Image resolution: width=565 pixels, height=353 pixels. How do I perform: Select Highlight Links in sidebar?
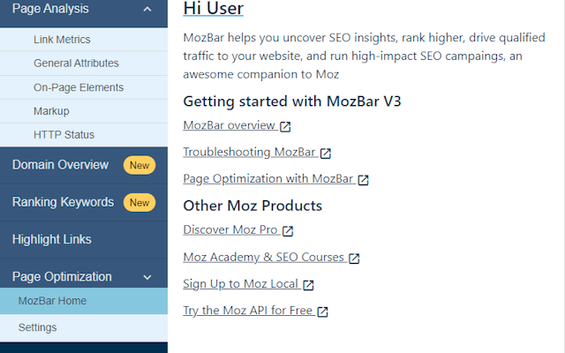pyautogui.click(x=84, y=239)
